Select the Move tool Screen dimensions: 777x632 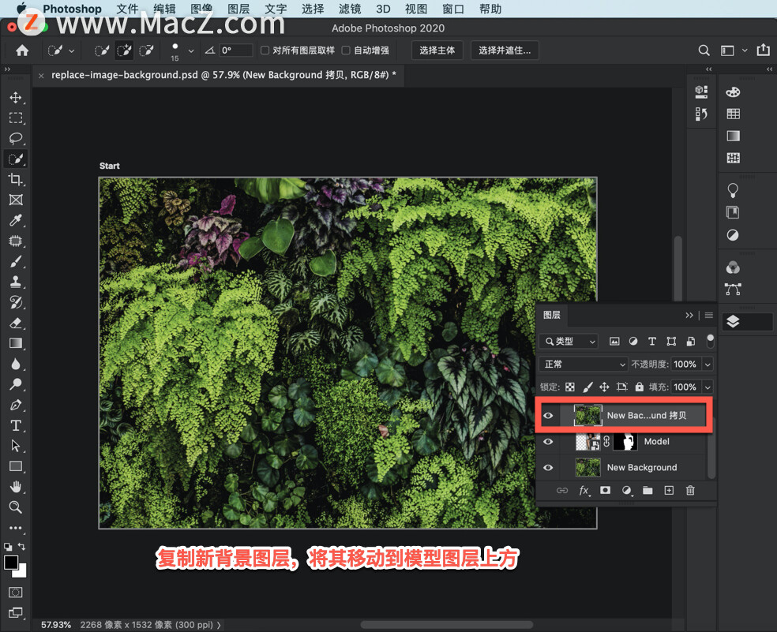pyautogui.click(x=16, y=98)
